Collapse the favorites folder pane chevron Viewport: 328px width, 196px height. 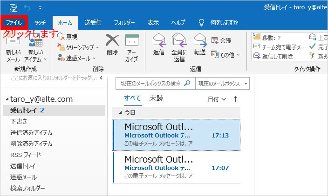pos(101,78)
